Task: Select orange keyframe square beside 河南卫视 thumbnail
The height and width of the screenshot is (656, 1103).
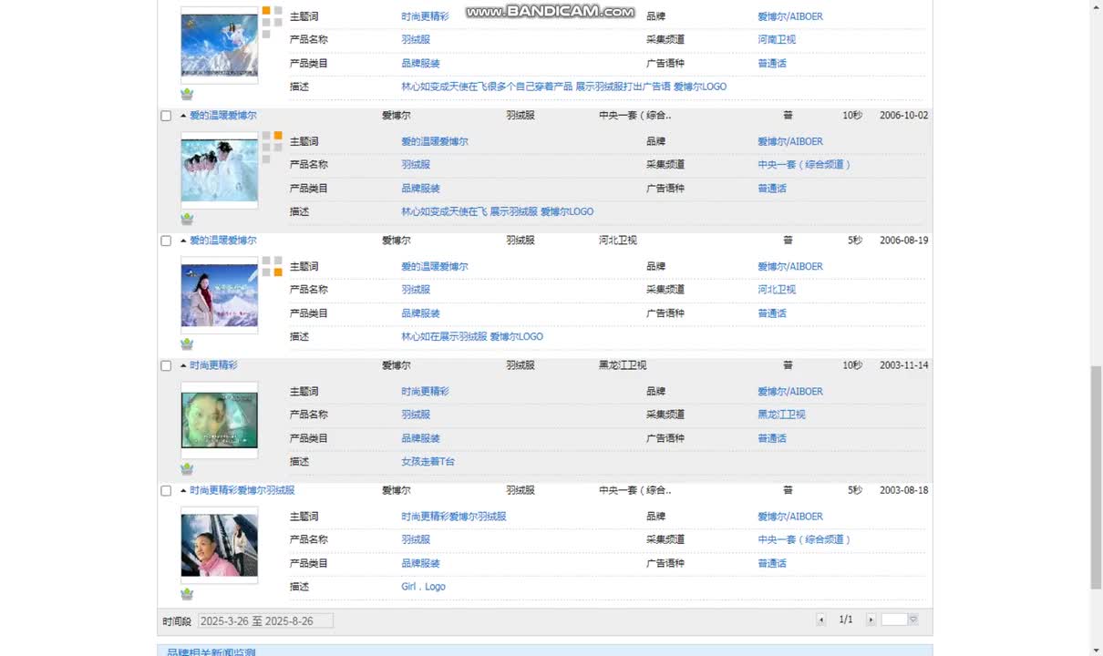Action: [x=267, y=11]
